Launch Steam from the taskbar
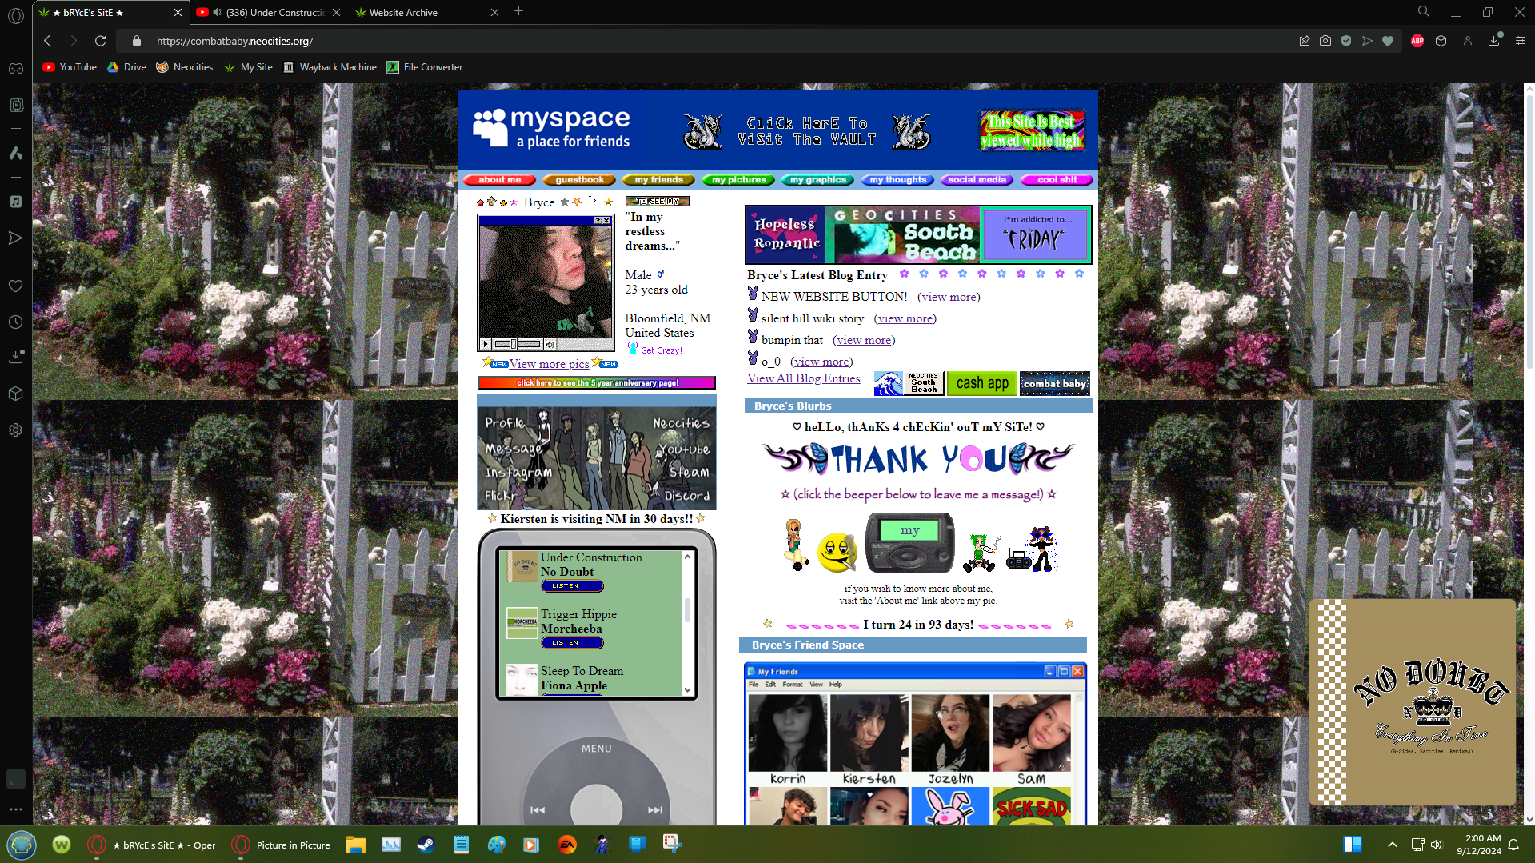Image resolution: width=1535 pixels, height=863 pixels. (426, 845)
